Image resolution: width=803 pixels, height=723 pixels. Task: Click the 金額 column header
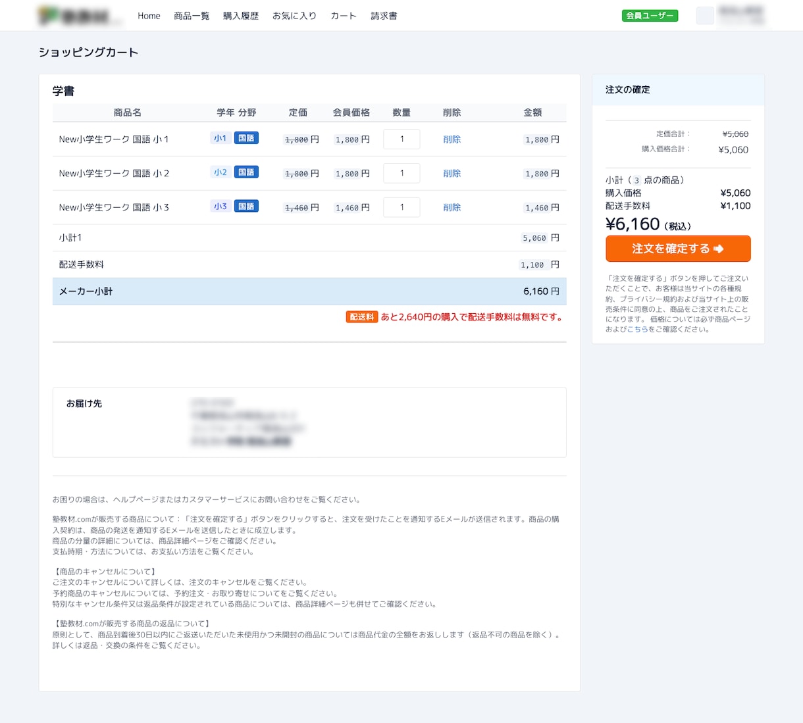(532, 112)
